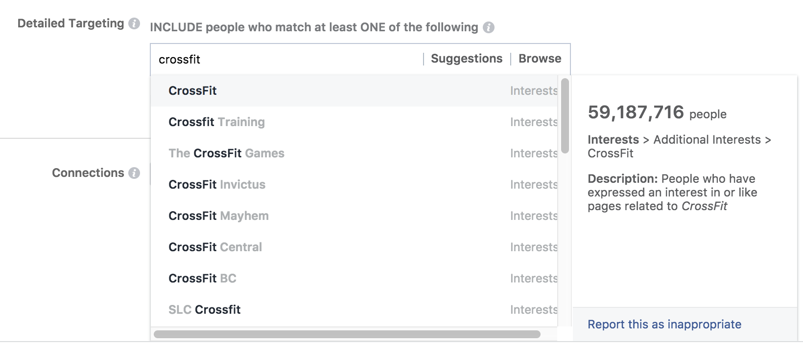Click Report this as inappropriate
Viewport: 803px width, 346px height.
664,324
